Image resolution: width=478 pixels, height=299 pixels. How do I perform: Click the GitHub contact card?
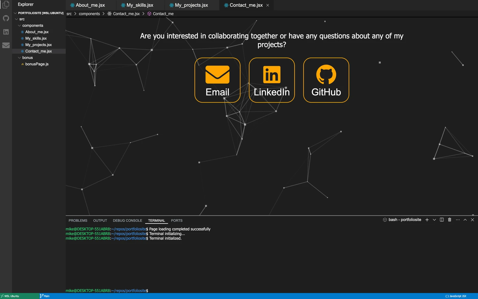pos(326,80)
